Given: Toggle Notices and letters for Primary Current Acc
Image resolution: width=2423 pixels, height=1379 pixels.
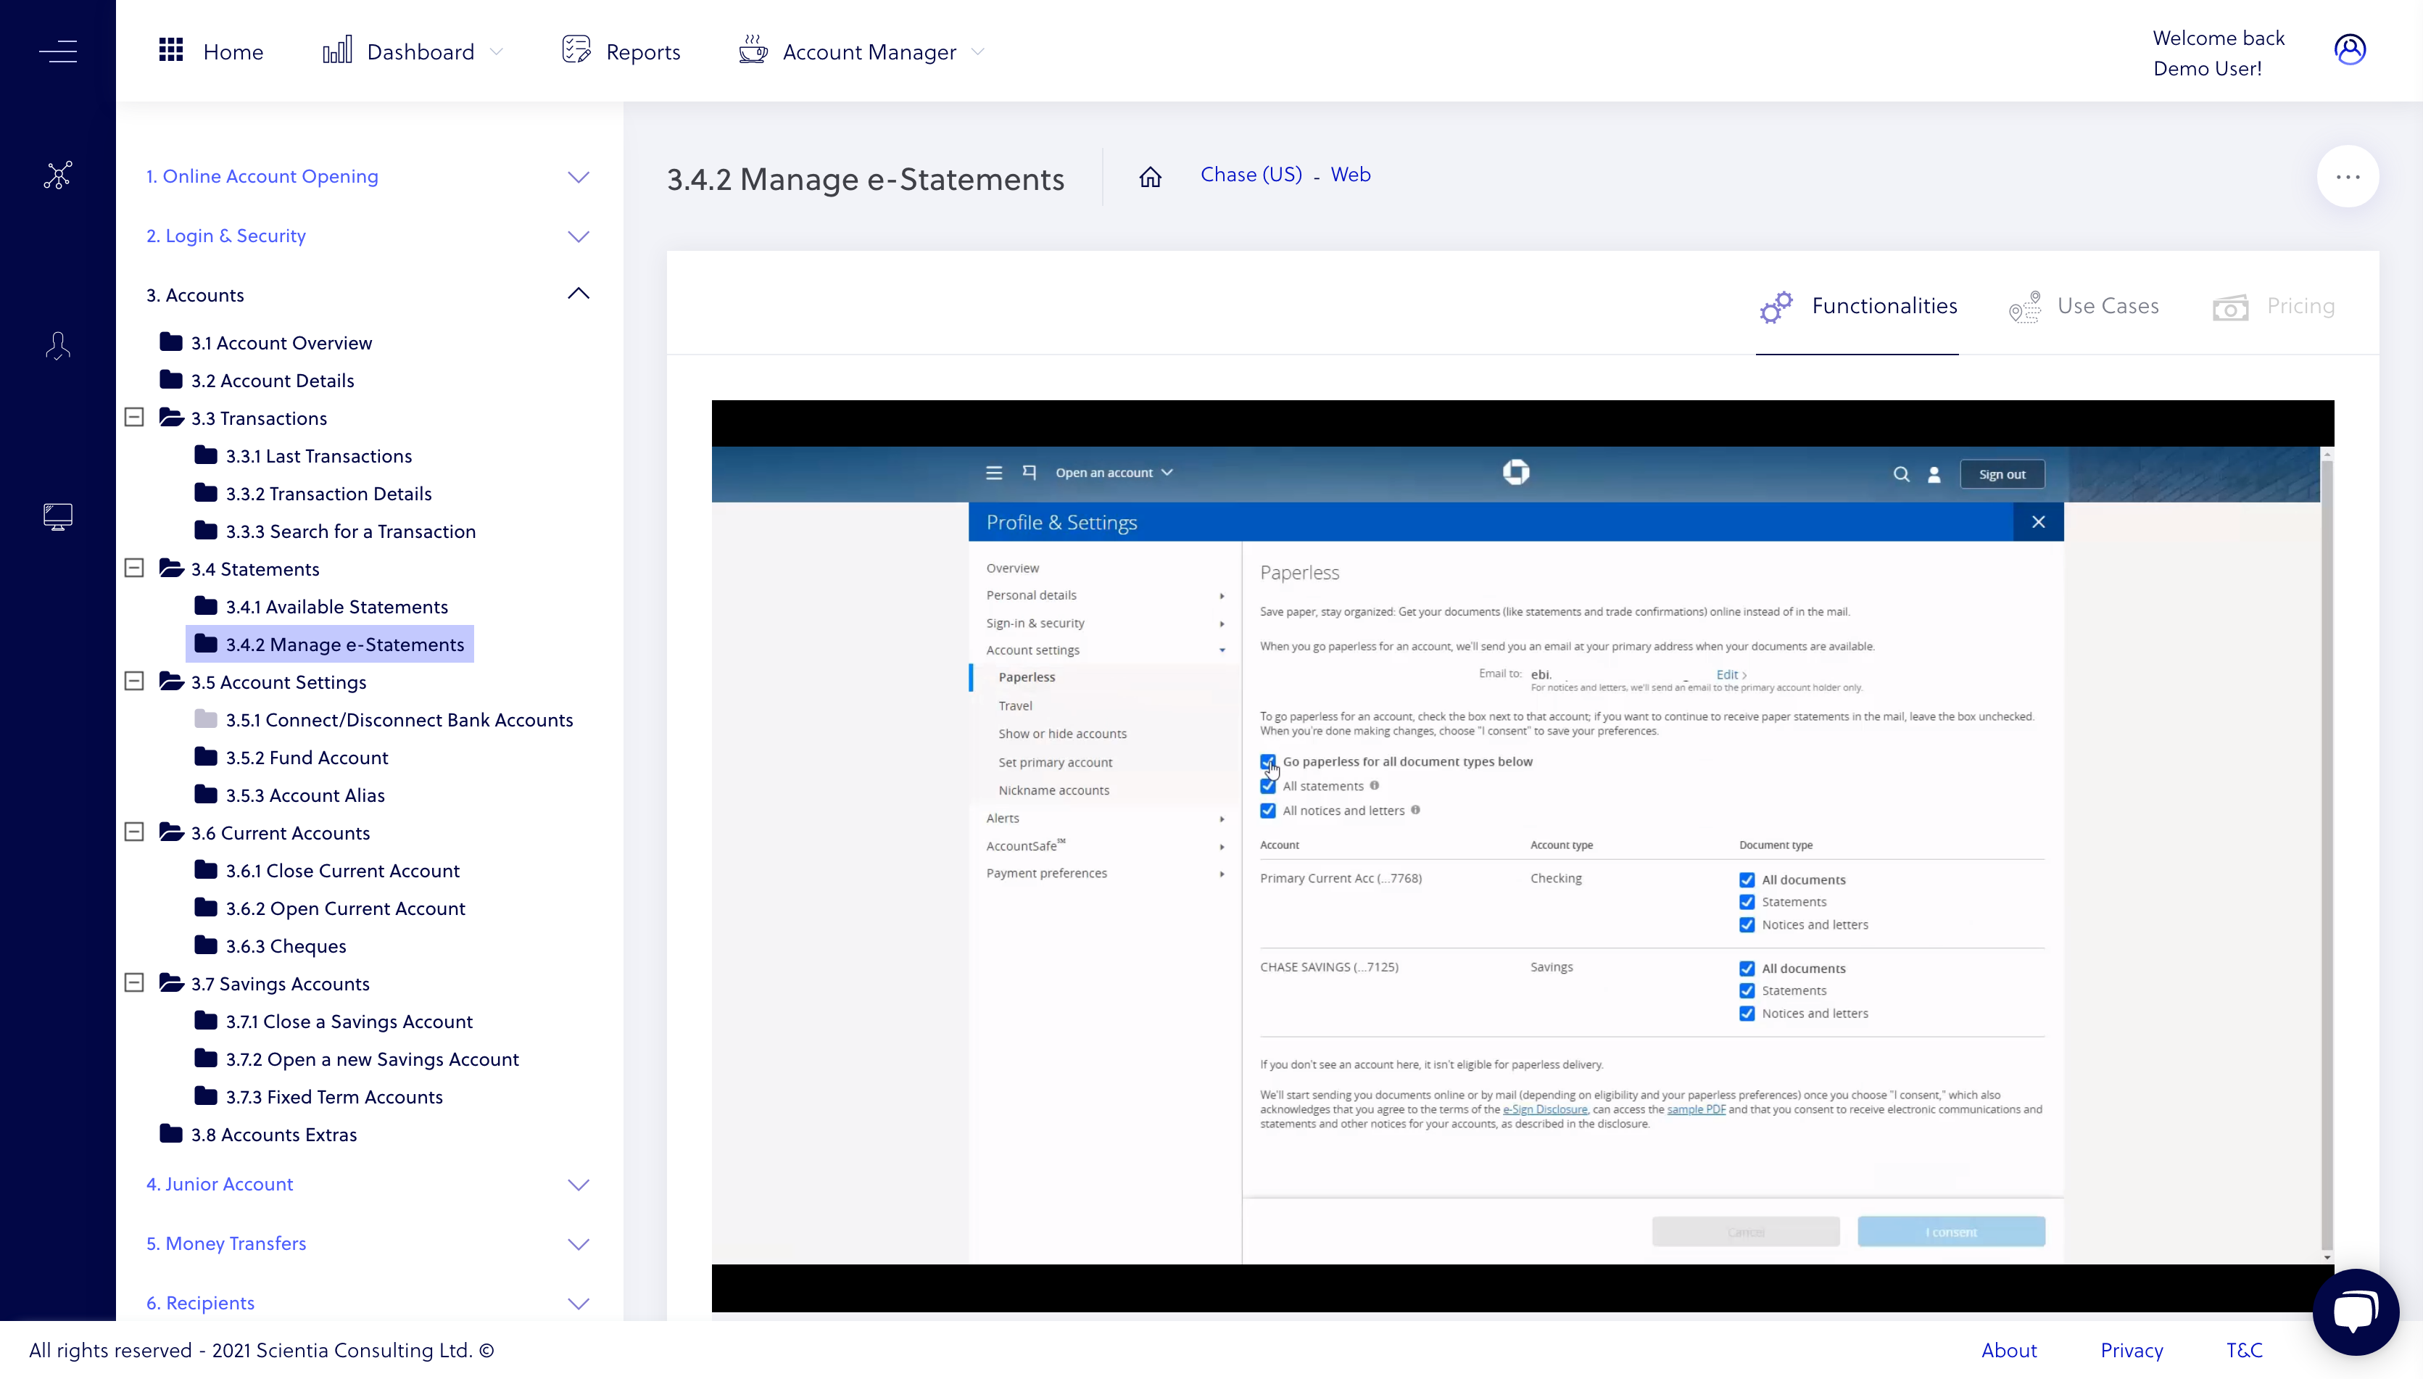Looking at the screenshot, I should [1747, 925].
